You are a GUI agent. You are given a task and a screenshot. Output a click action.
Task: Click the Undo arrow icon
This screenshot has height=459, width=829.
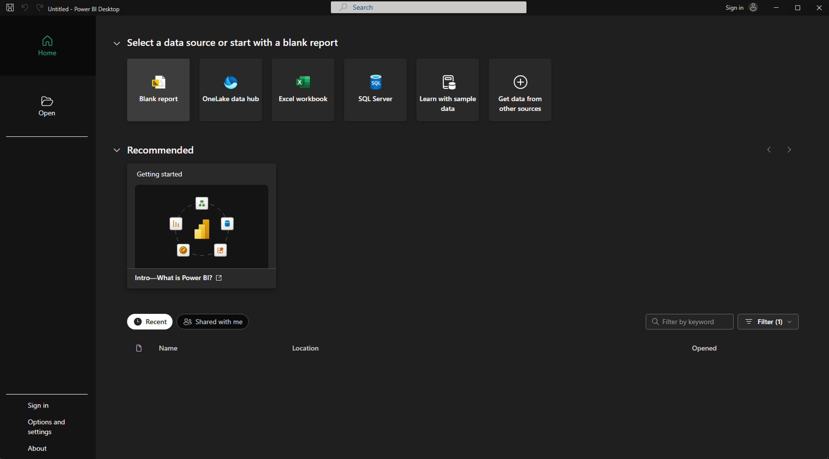(25, 7)
